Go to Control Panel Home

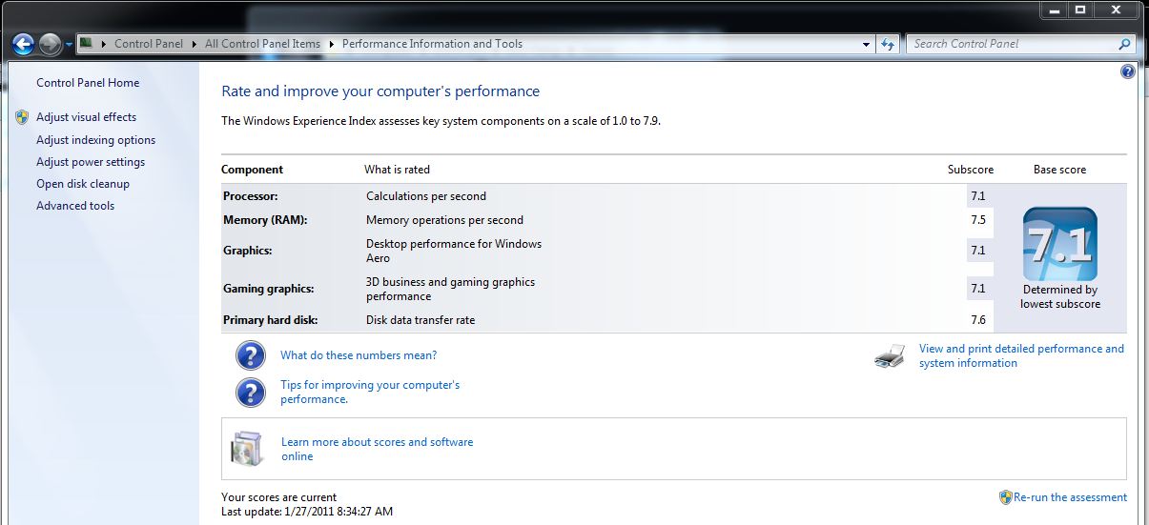tap(88, 83)
